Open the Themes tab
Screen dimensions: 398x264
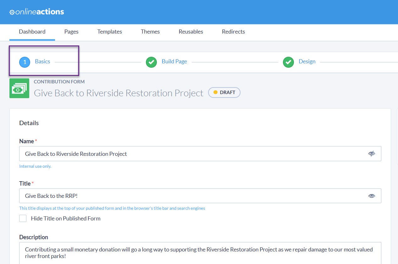(x=150, y=32)
